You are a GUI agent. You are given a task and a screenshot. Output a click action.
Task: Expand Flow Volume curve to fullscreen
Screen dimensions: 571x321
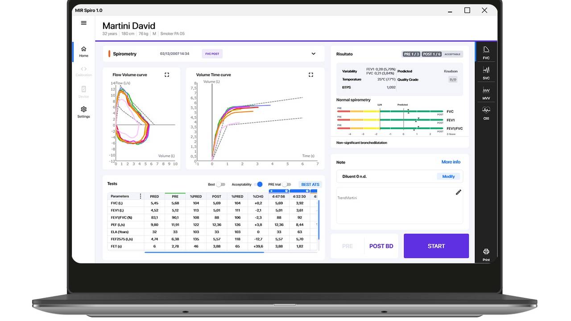(x=167, y=75)
